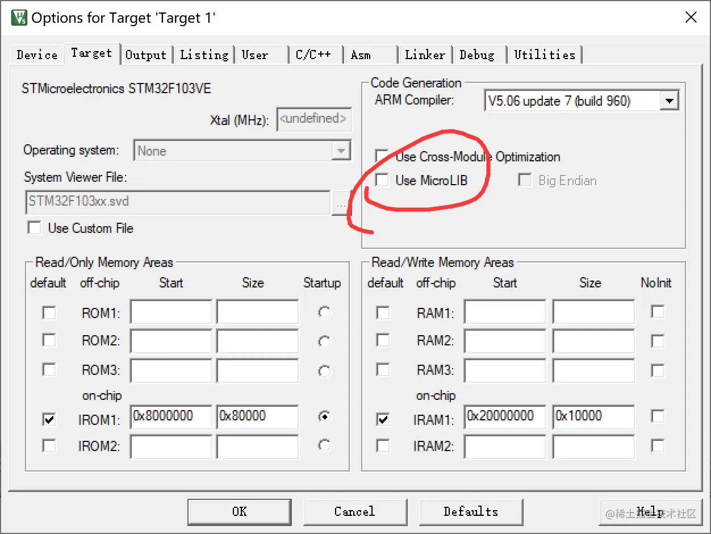Open the ARM Compiler version dropdown
711x534 pixels.
[x=670, y=101]
